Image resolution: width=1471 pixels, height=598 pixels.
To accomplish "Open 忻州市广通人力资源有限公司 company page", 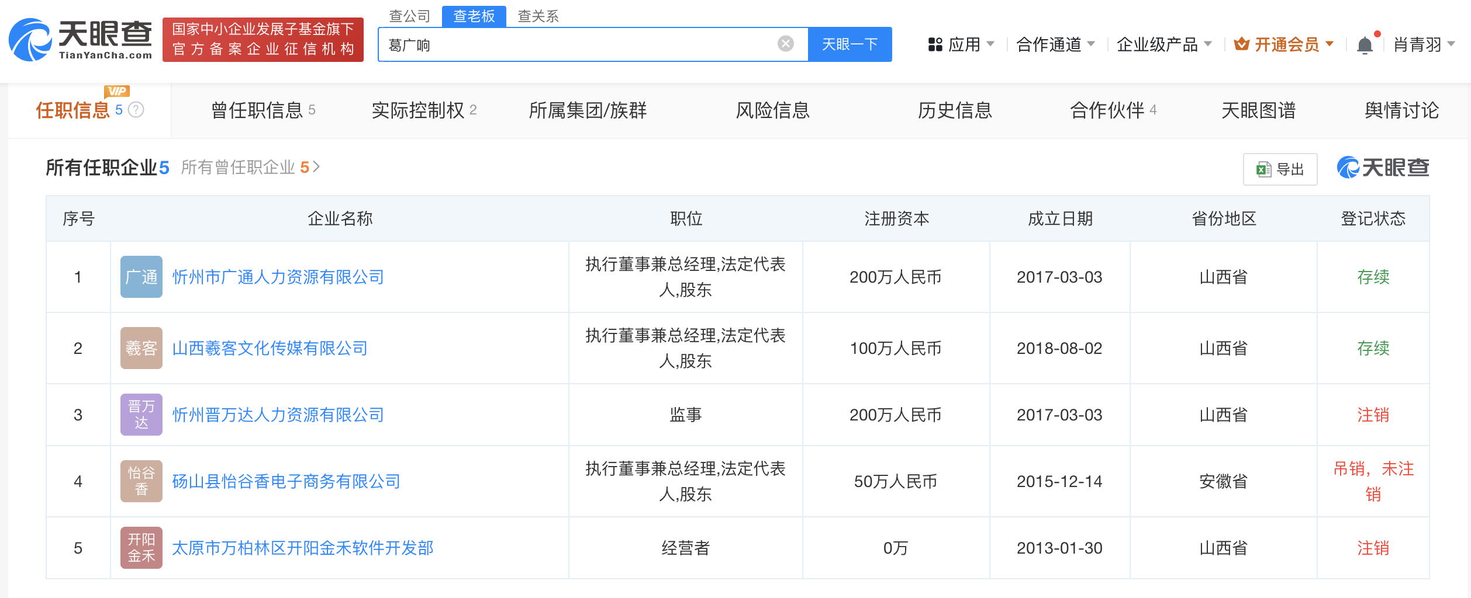I will pyautogui.click(x=279, y=277).
